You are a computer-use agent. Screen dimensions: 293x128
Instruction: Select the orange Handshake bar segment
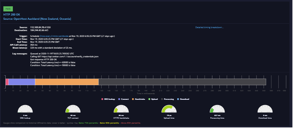67,82
